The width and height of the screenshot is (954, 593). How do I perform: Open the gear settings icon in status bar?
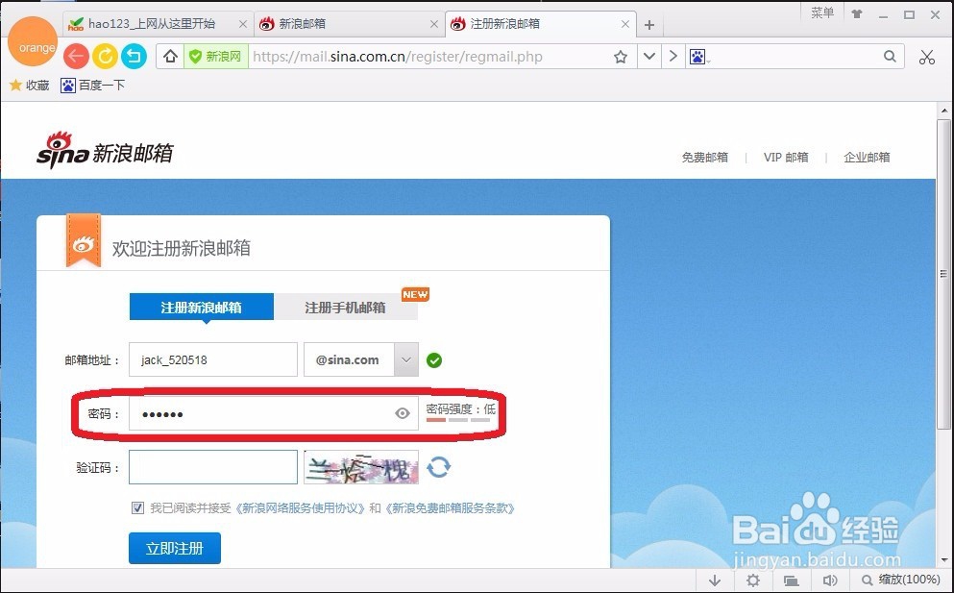(x=752, y=581)
